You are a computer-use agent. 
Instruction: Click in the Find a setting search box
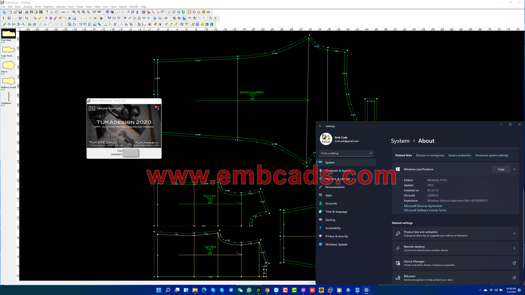346,153
